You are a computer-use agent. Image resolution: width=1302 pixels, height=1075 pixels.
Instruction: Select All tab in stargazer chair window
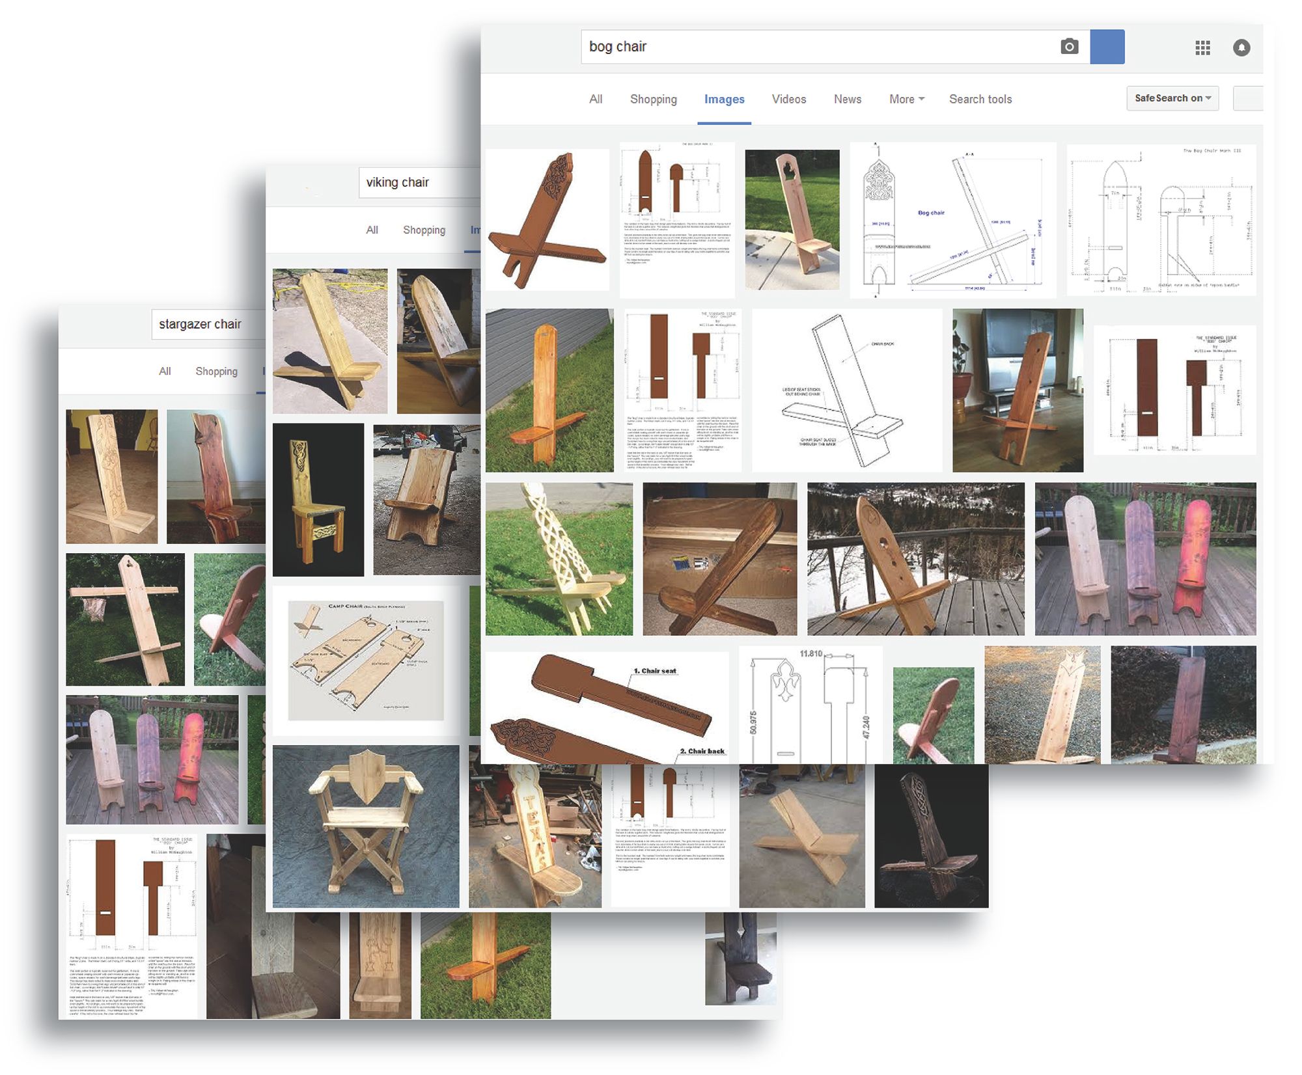(165, 371)
